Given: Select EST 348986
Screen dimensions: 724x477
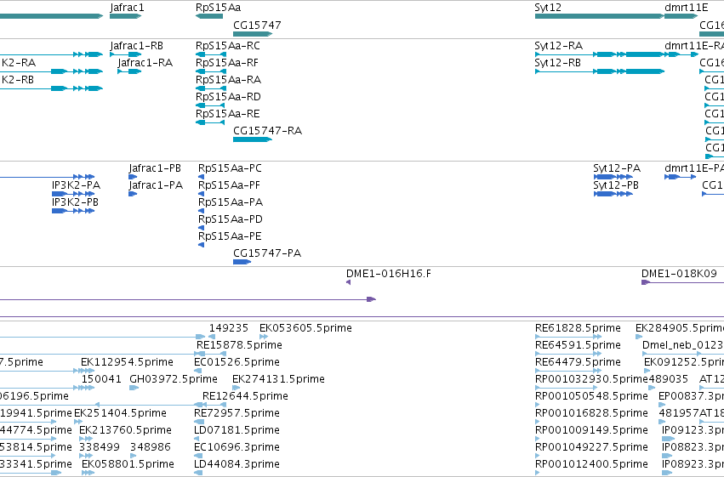Looking at the screenshot, I should tap(133, 456).
